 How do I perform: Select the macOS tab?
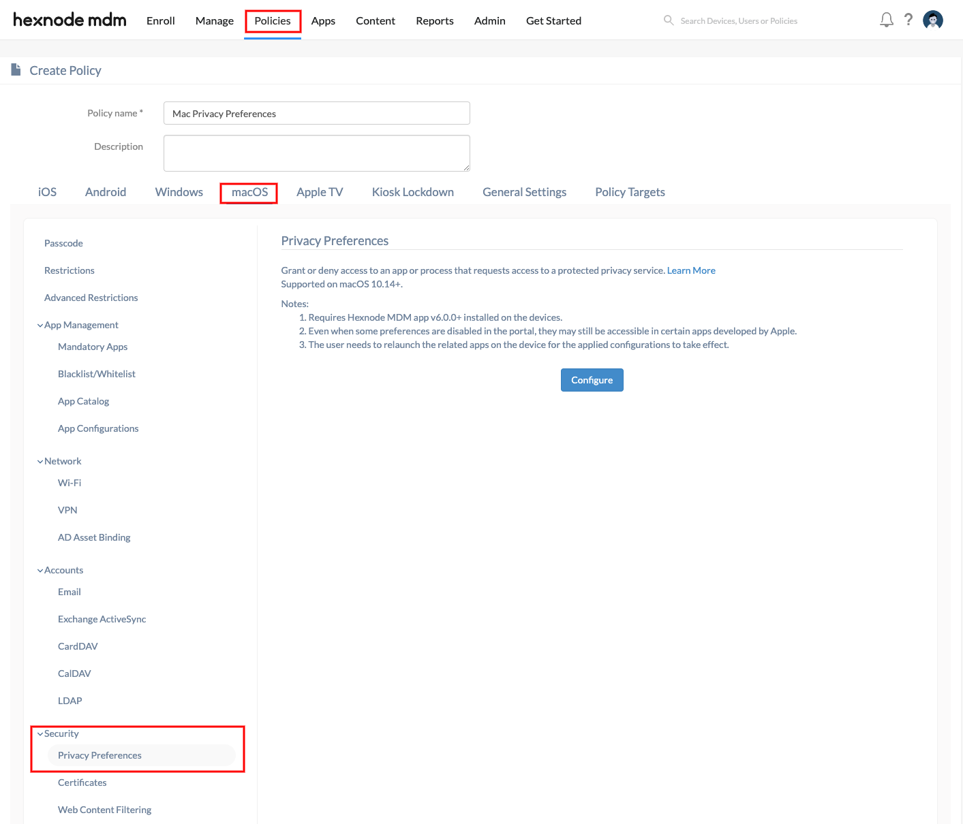pyautogui.click(x=249, y=192)
